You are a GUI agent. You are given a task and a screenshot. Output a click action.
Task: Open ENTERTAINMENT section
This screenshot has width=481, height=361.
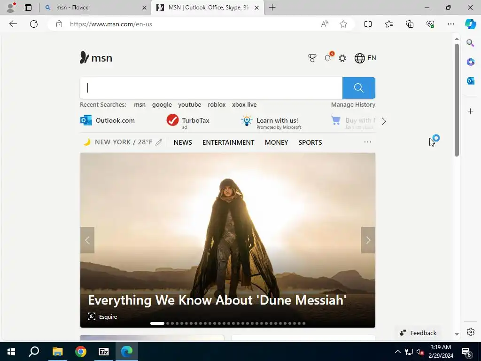coord(228,142)
